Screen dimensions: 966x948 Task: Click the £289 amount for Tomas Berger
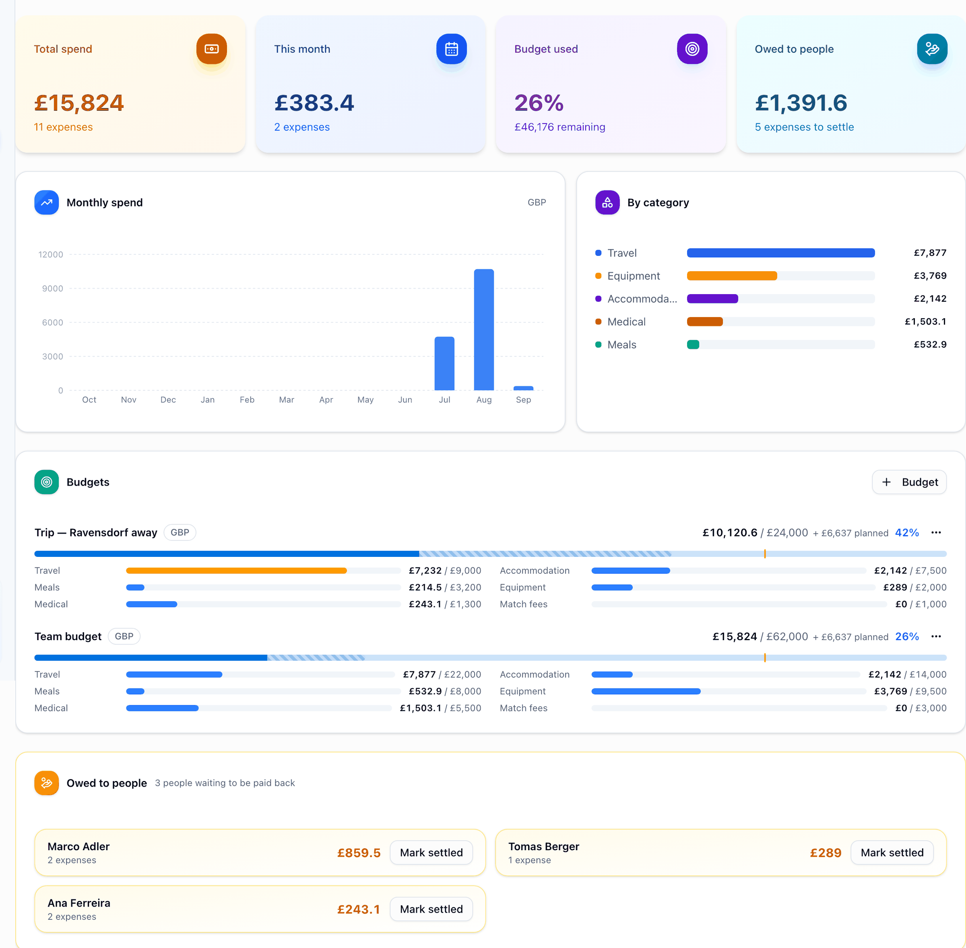826,853
